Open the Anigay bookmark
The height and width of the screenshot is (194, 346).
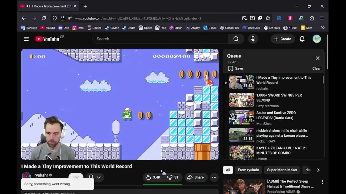point(193,28)
